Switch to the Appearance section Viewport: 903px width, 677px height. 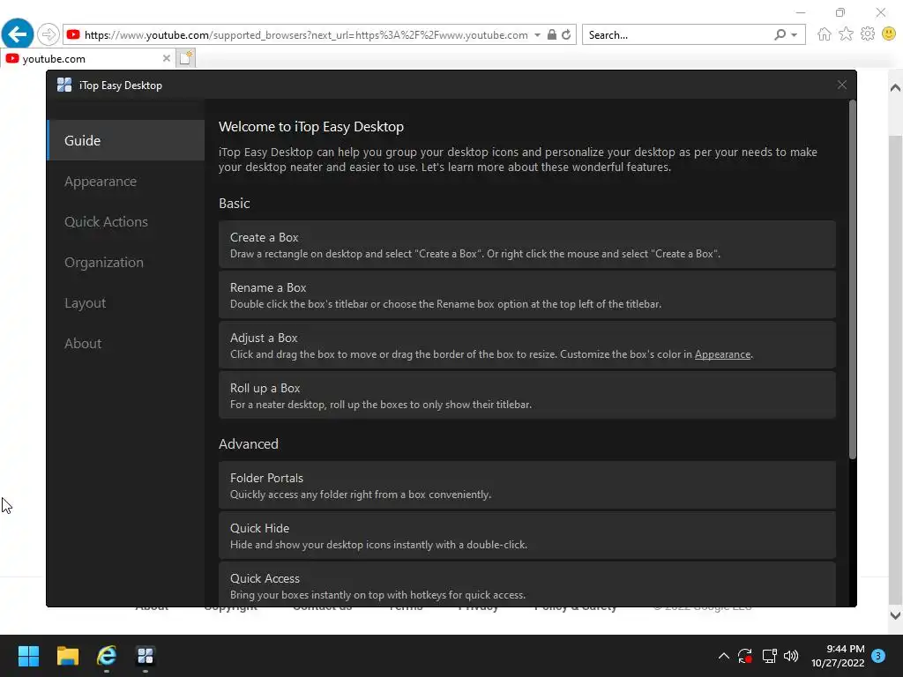125,181
